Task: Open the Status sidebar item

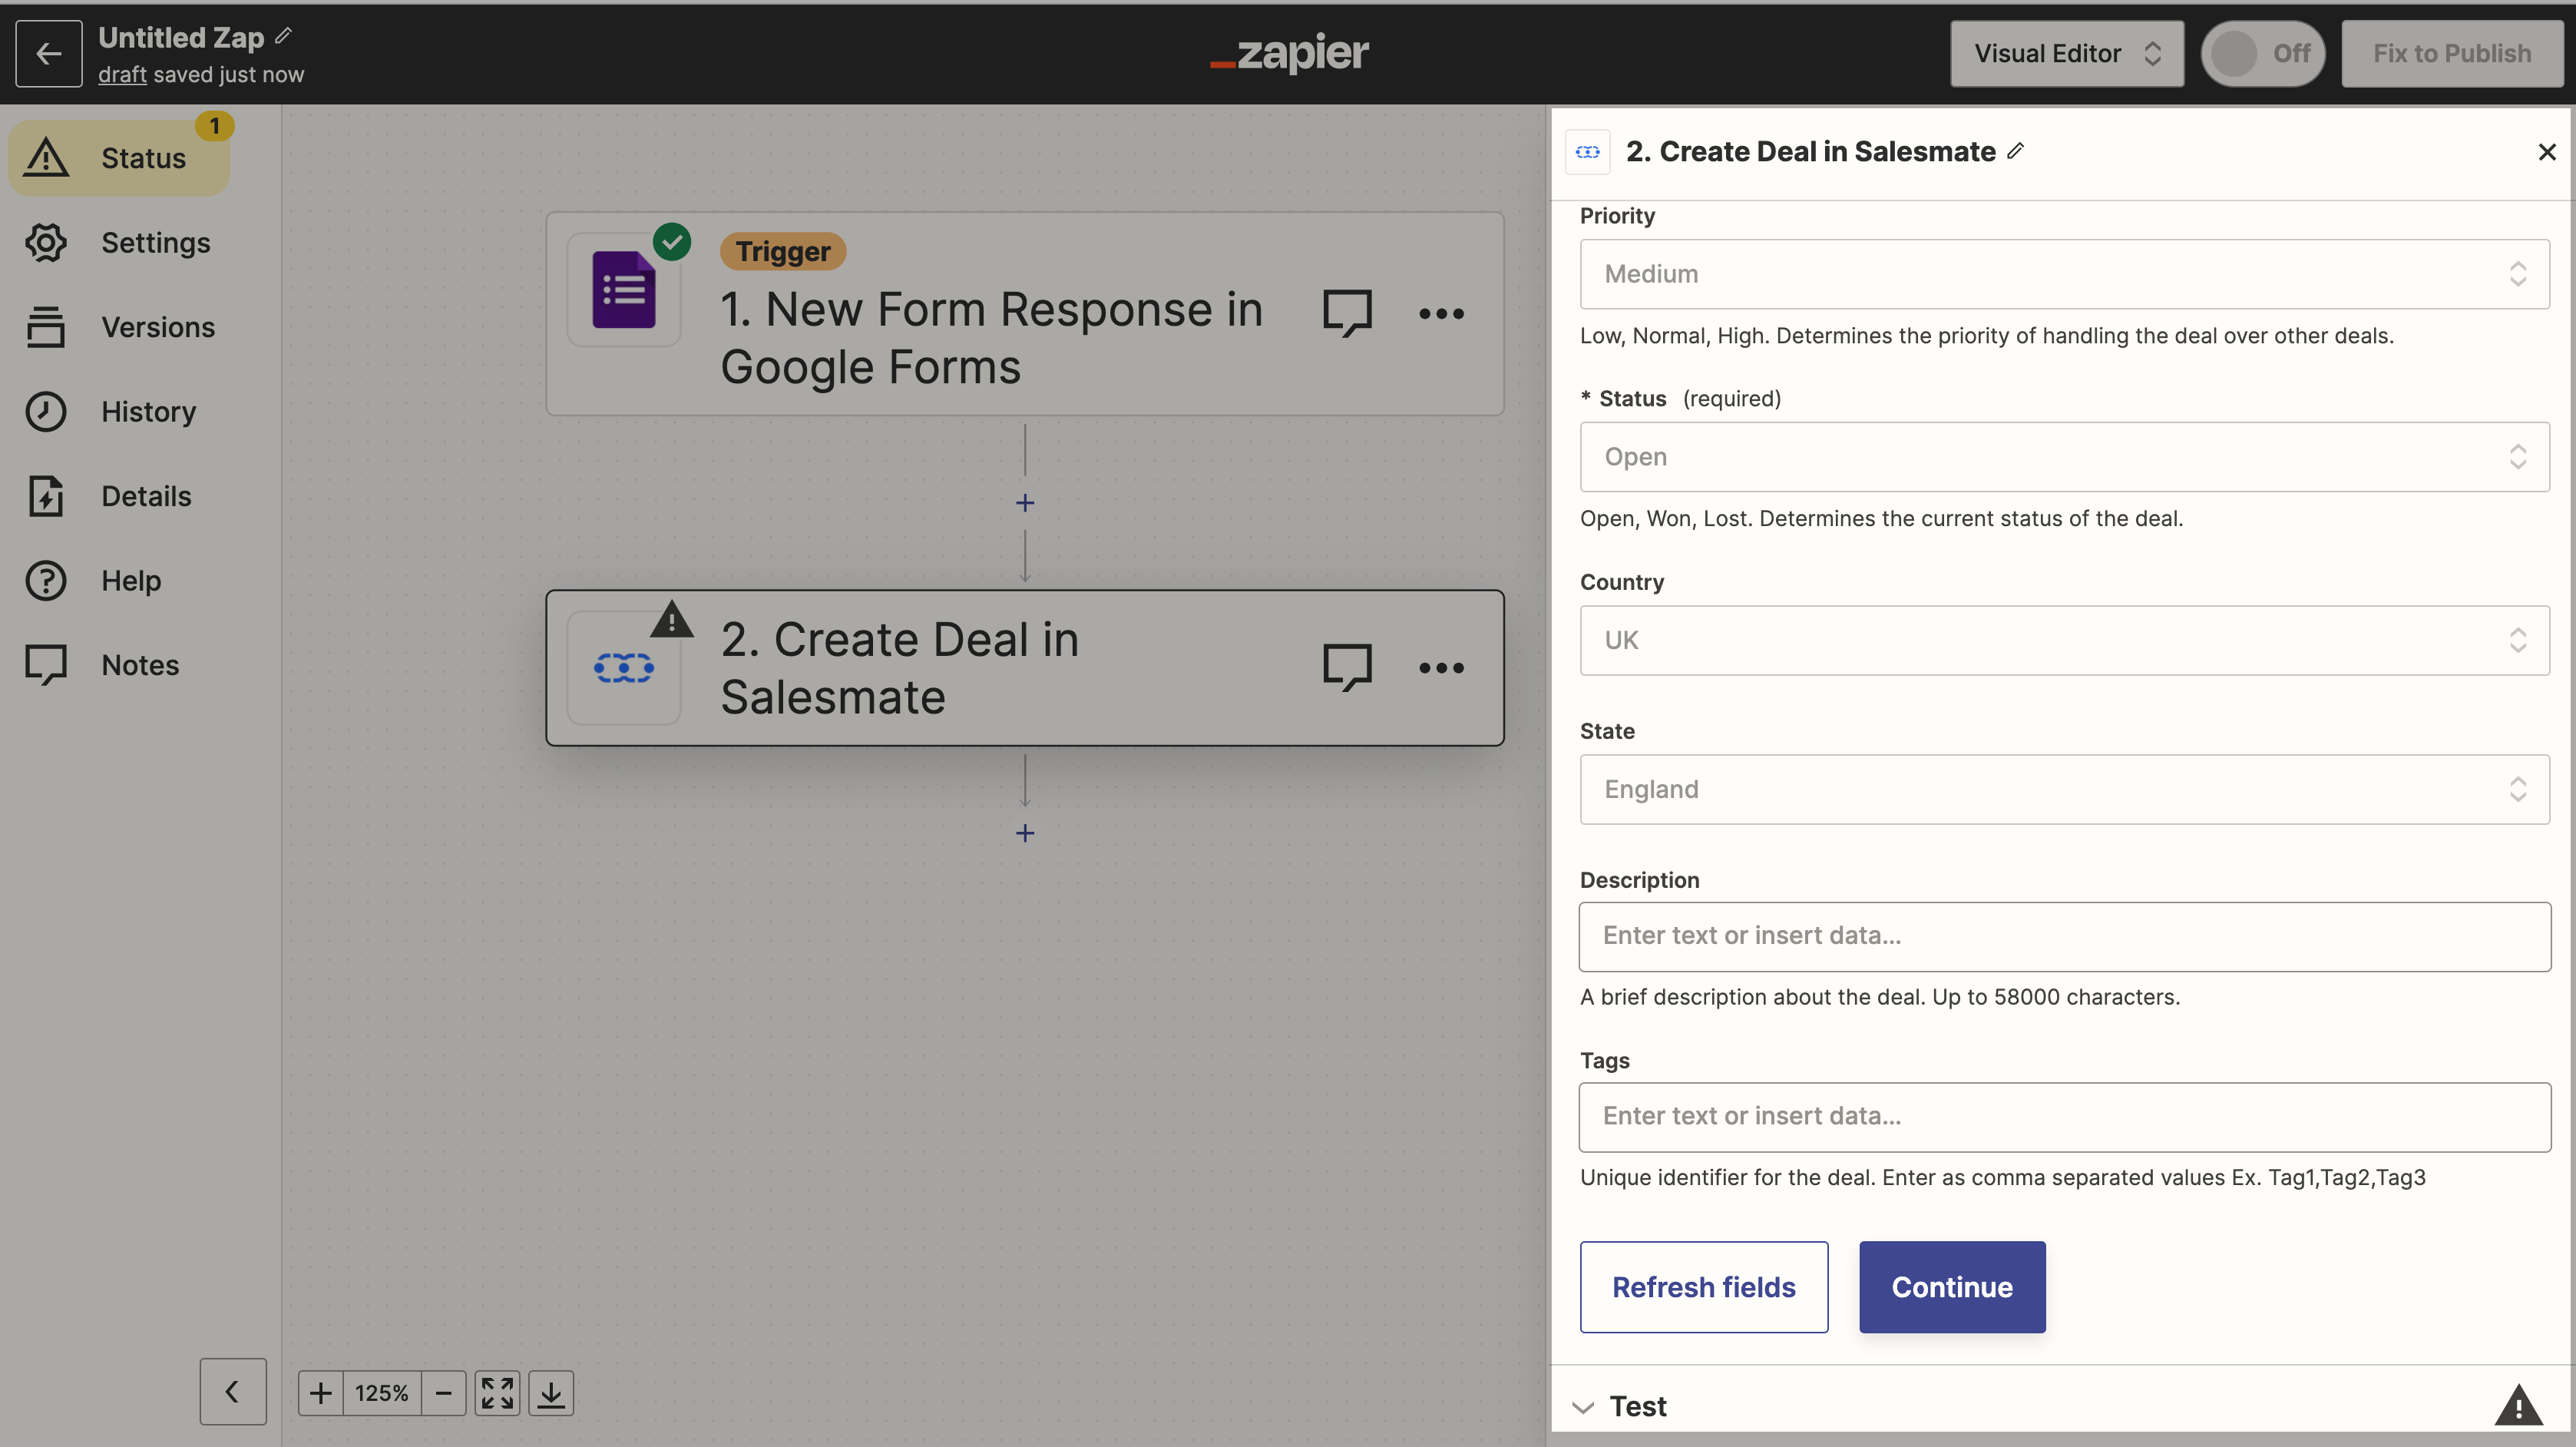Action: 120,158
